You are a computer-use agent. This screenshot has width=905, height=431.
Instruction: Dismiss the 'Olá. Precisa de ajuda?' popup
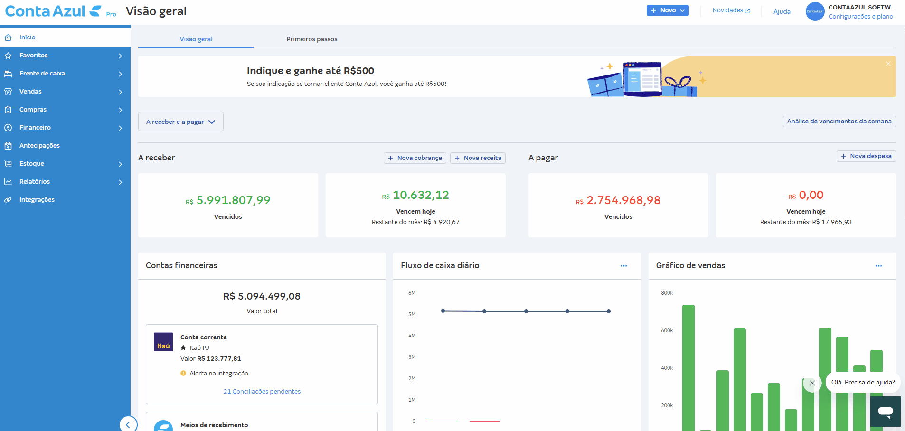(x=812, y=383)
